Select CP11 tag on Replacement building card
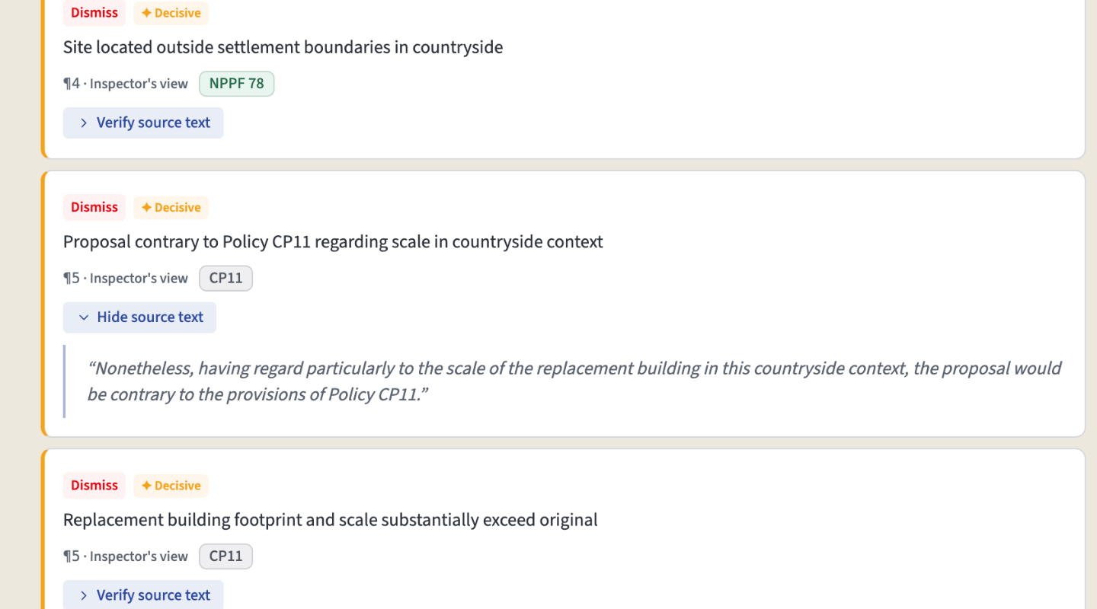The width and height of the screenshot is (1097, 609). click(225, 556)
